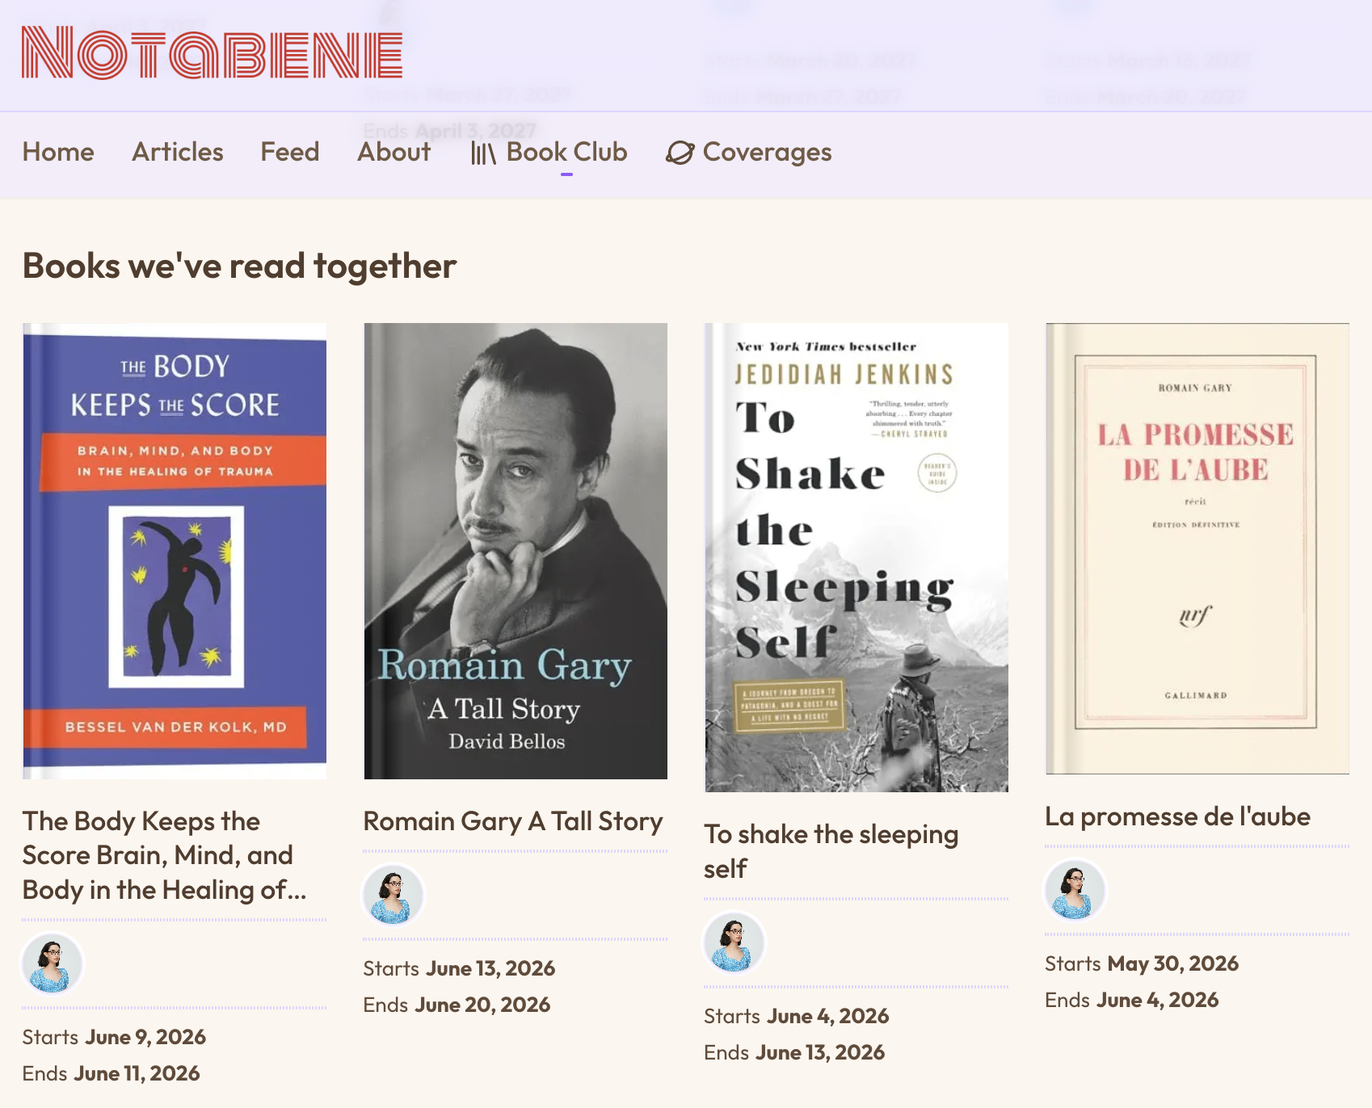The image size is (1372, 1108).
Task: Open the Feed section
Action: click(290, 152)
